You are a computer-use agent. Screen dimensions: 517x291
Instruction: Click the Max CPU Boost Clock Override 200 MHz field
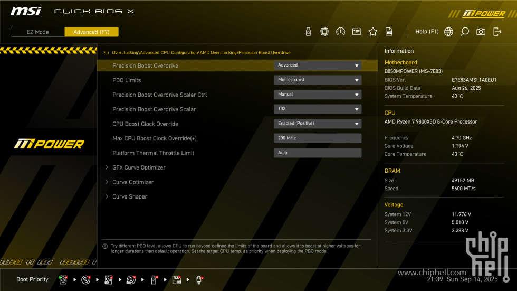[x=318, y=138]
